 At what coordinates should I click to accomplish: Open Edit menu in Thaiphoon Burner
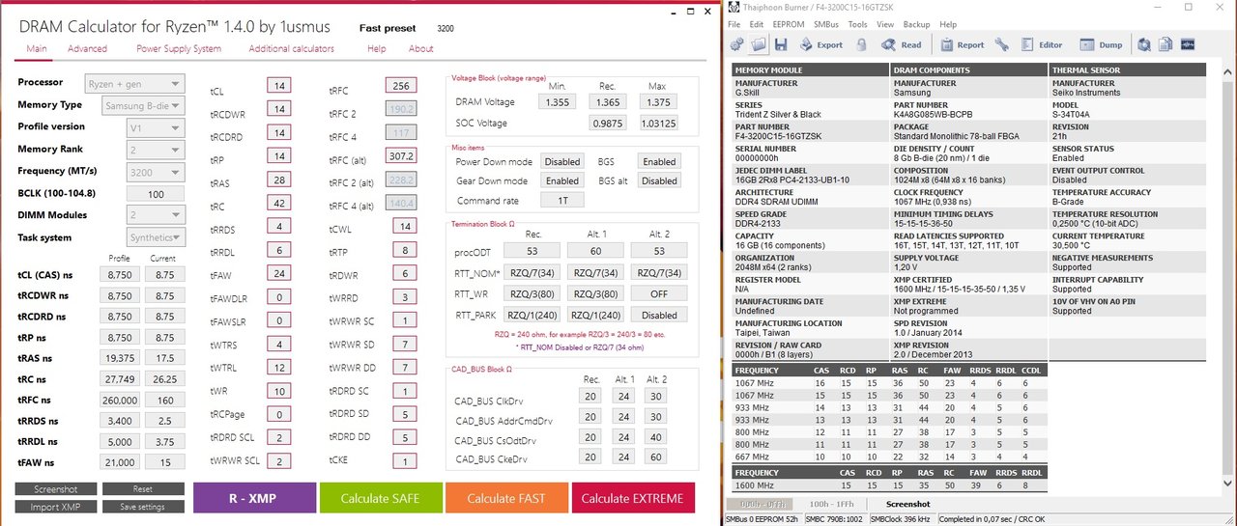point(757,24)
